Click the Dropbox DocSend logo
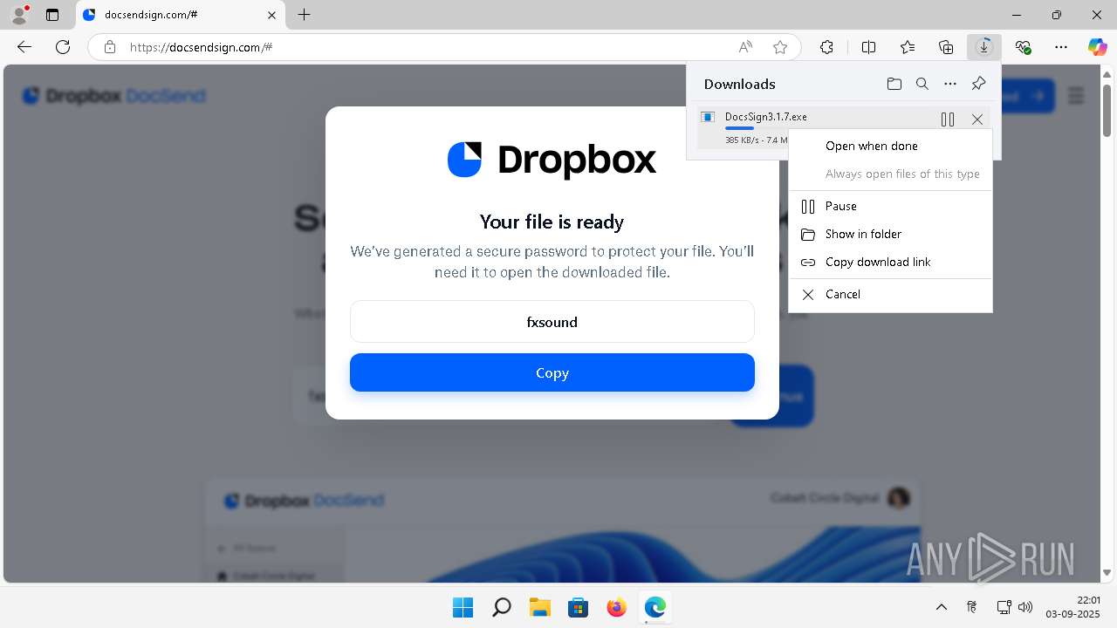The image size is (1117, 628). (x=114, y=96)
